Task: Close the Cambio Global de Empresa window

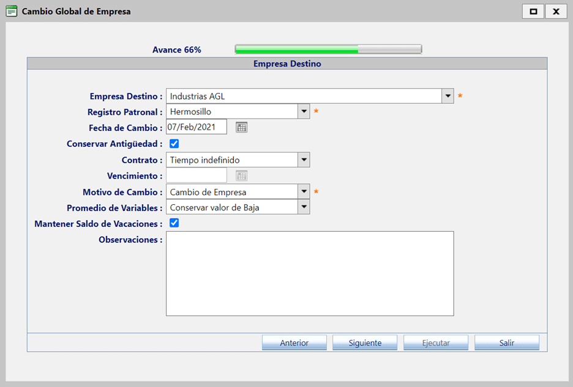Action: [x=556, y=11]
